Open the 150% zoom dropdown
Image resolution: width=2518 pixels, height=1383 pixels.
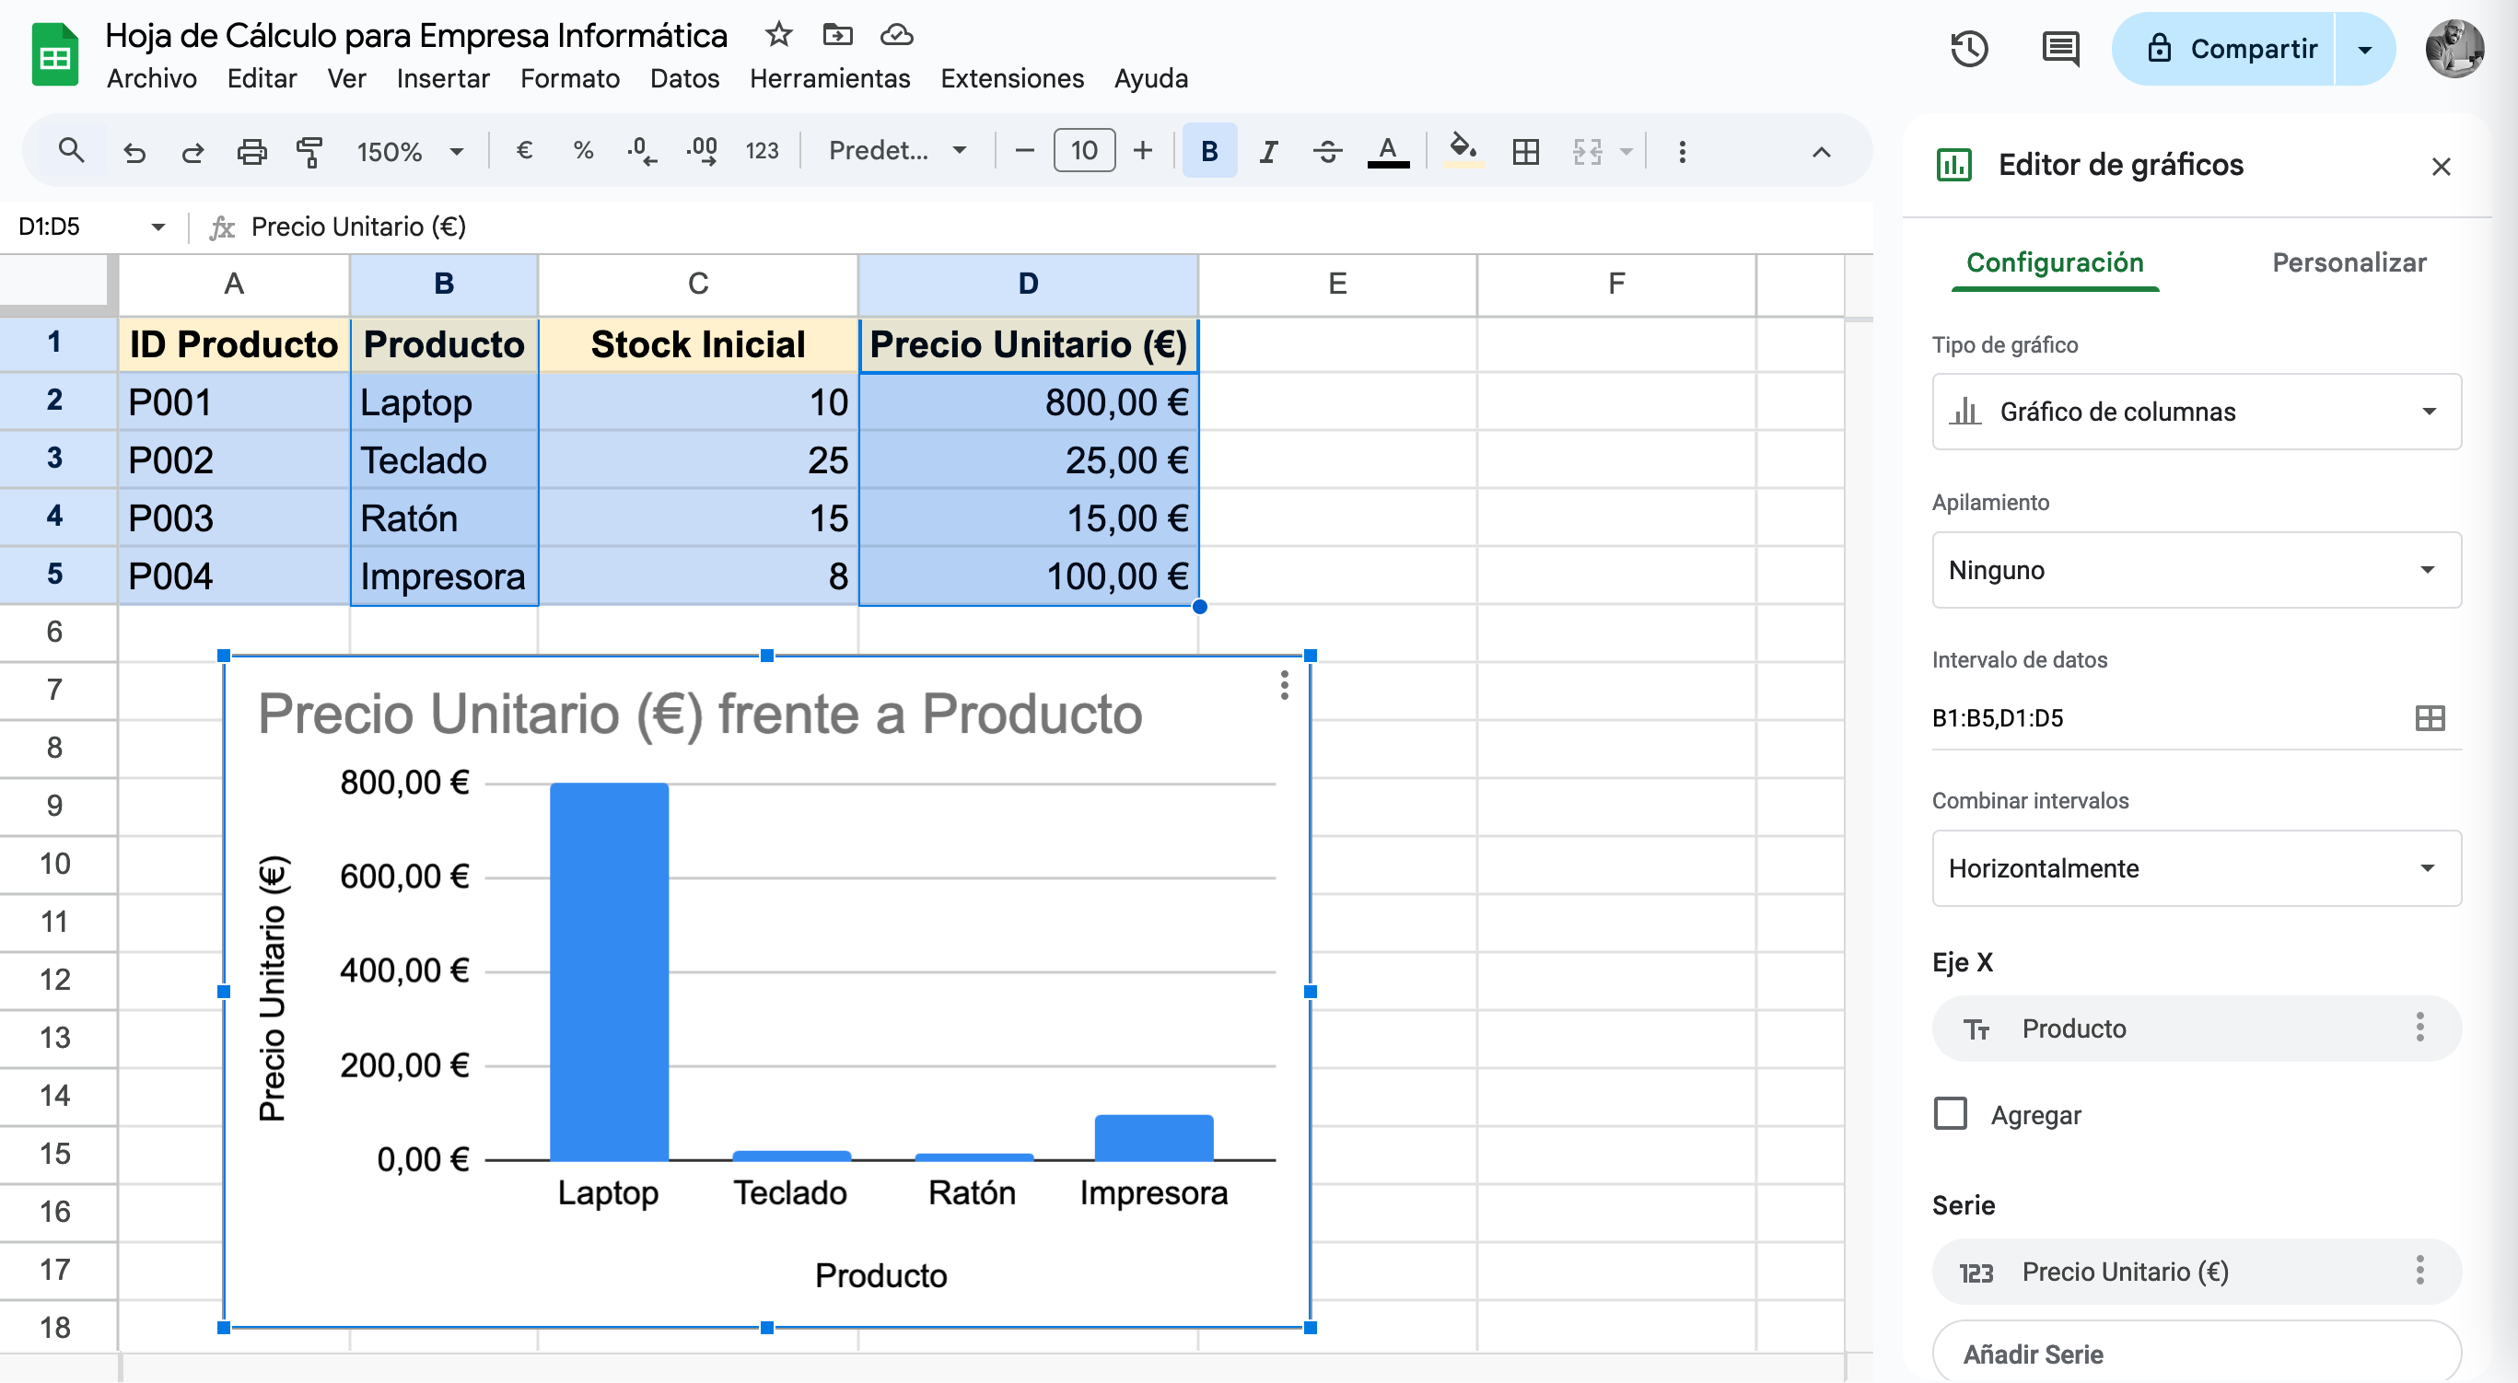tap(410, 152)
